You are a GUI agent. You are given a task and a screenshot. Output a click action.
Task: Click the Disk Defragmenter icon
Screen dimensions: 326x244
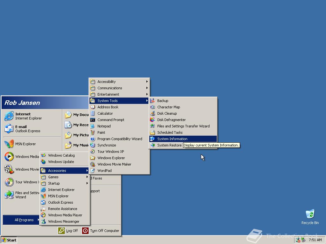click(152, 120)
